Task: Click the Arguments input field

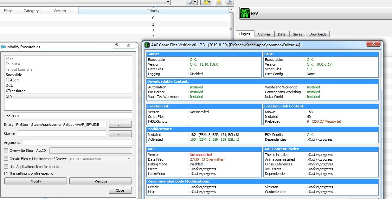Action: point(77,142)
